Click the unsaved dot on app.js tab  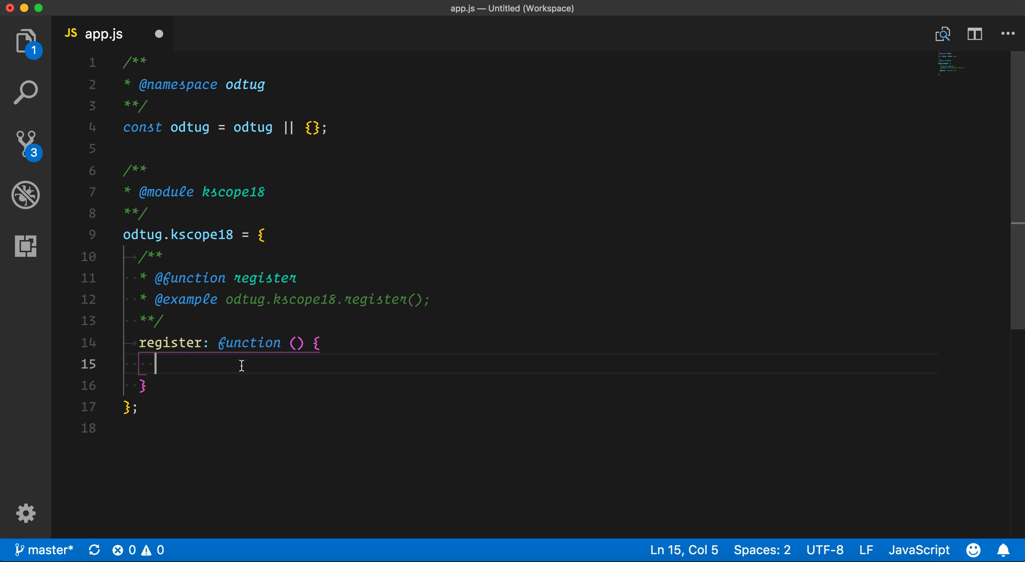(x=159, y=34)
